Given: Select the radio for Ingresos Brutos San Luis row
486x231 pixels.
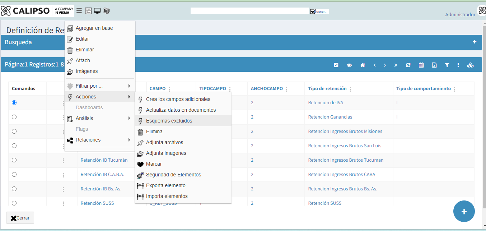Looking at the screenshot, I should pos(14,145).
